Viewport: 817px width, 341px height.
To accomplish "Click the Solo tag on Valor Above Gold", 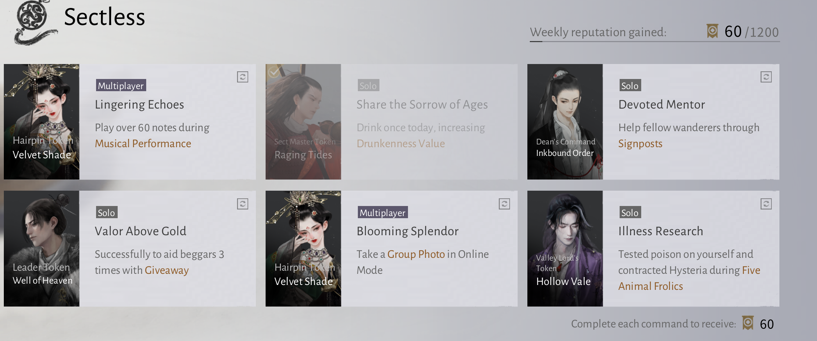I will point(107,212).
